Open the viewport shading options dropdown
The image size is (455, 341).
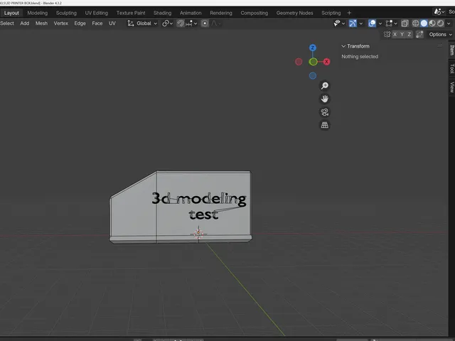point(449,23)
